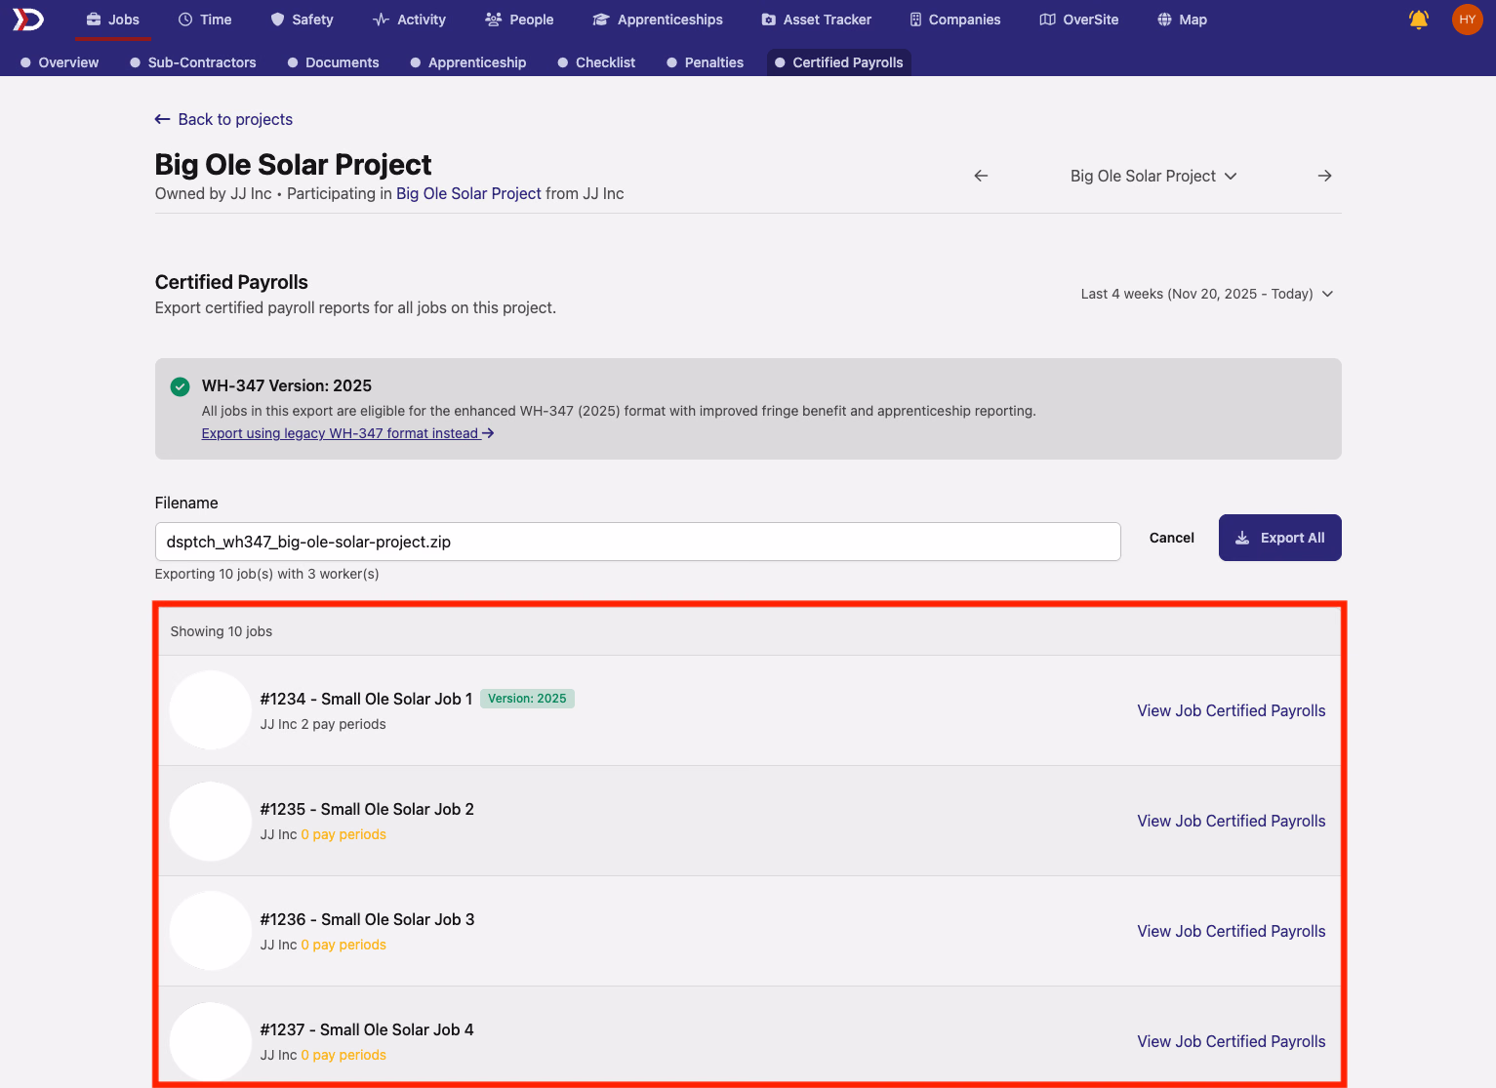Click the shield icon beside Safety
This screenshot has width=1496, height=1088.
277,20
